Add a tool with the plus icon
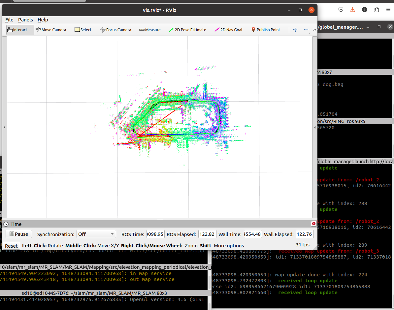Image resolution: width=394 pixels, height=310 pixels. (x=295, y=30)
